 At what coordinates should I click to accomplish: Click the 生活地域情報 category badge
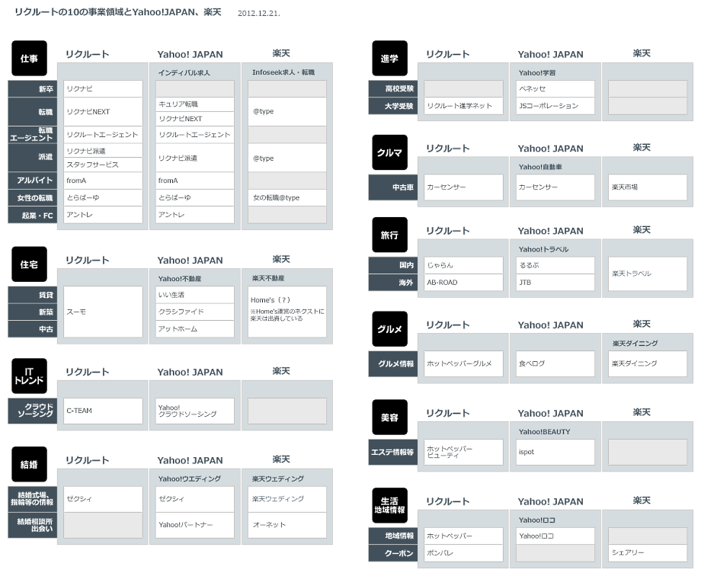coord(389,505)
